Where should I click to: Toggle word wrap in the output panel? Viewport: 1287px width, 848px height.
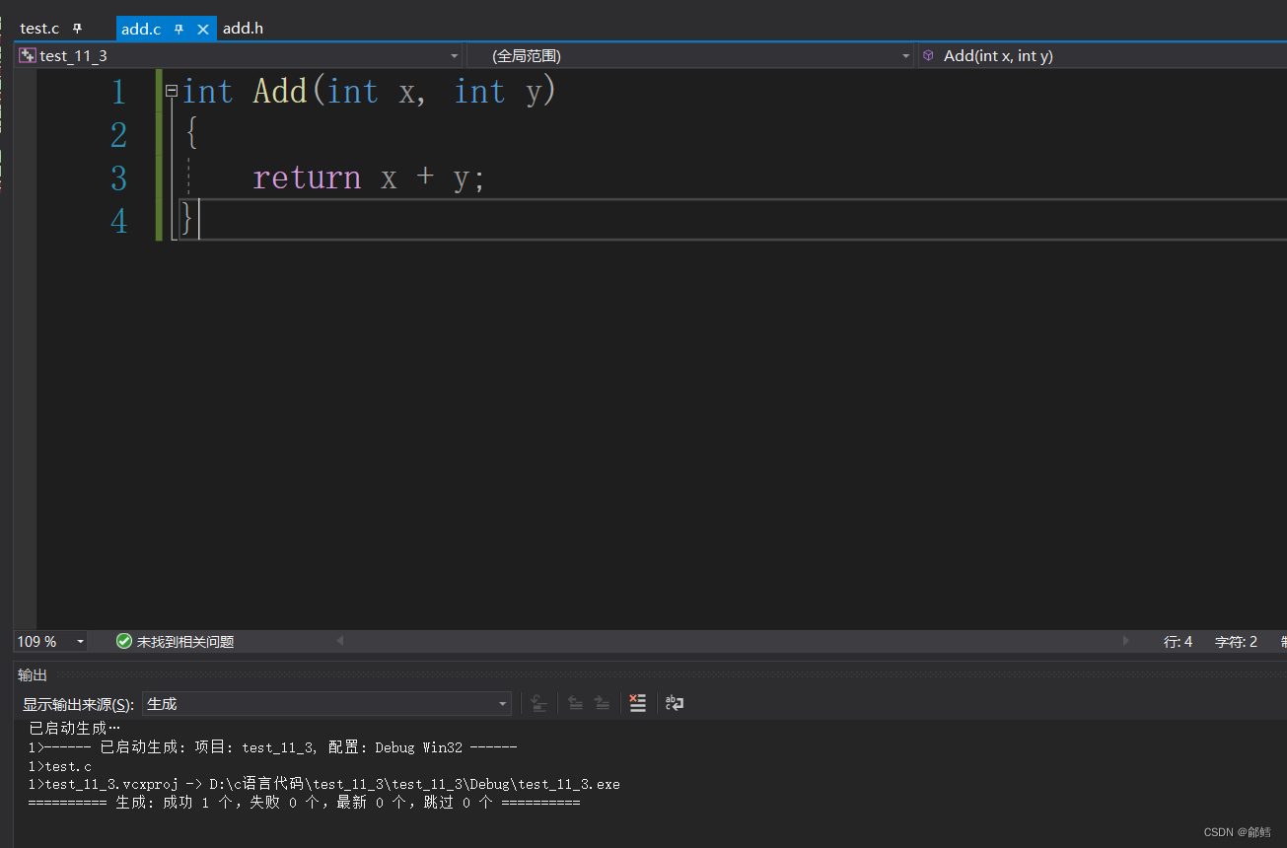[675, 703]
